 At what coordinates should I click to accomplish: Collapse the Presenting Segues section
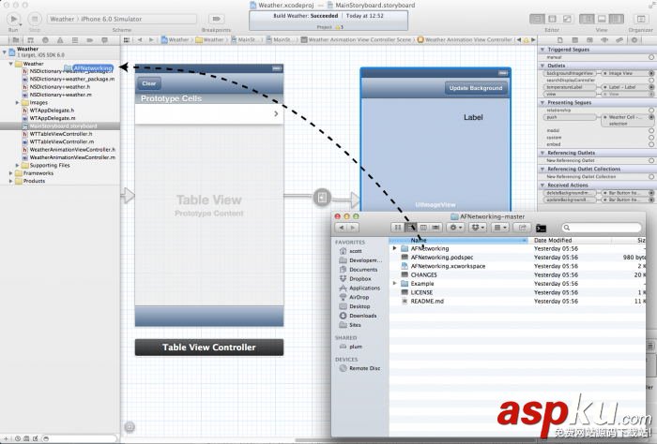point(542,102)
